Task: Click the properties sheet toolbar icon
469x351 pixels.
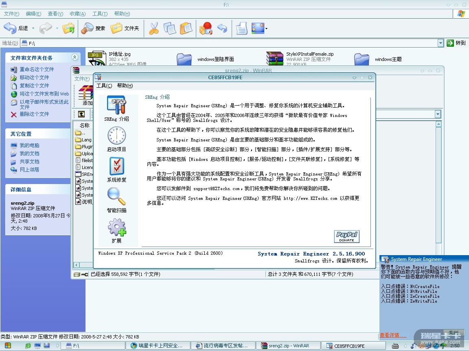Action: click(241, 28)
